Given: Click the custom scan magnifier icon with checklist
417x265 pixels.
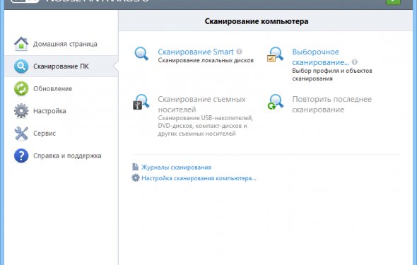Looking at the screenshot, I should click(276, 54).
